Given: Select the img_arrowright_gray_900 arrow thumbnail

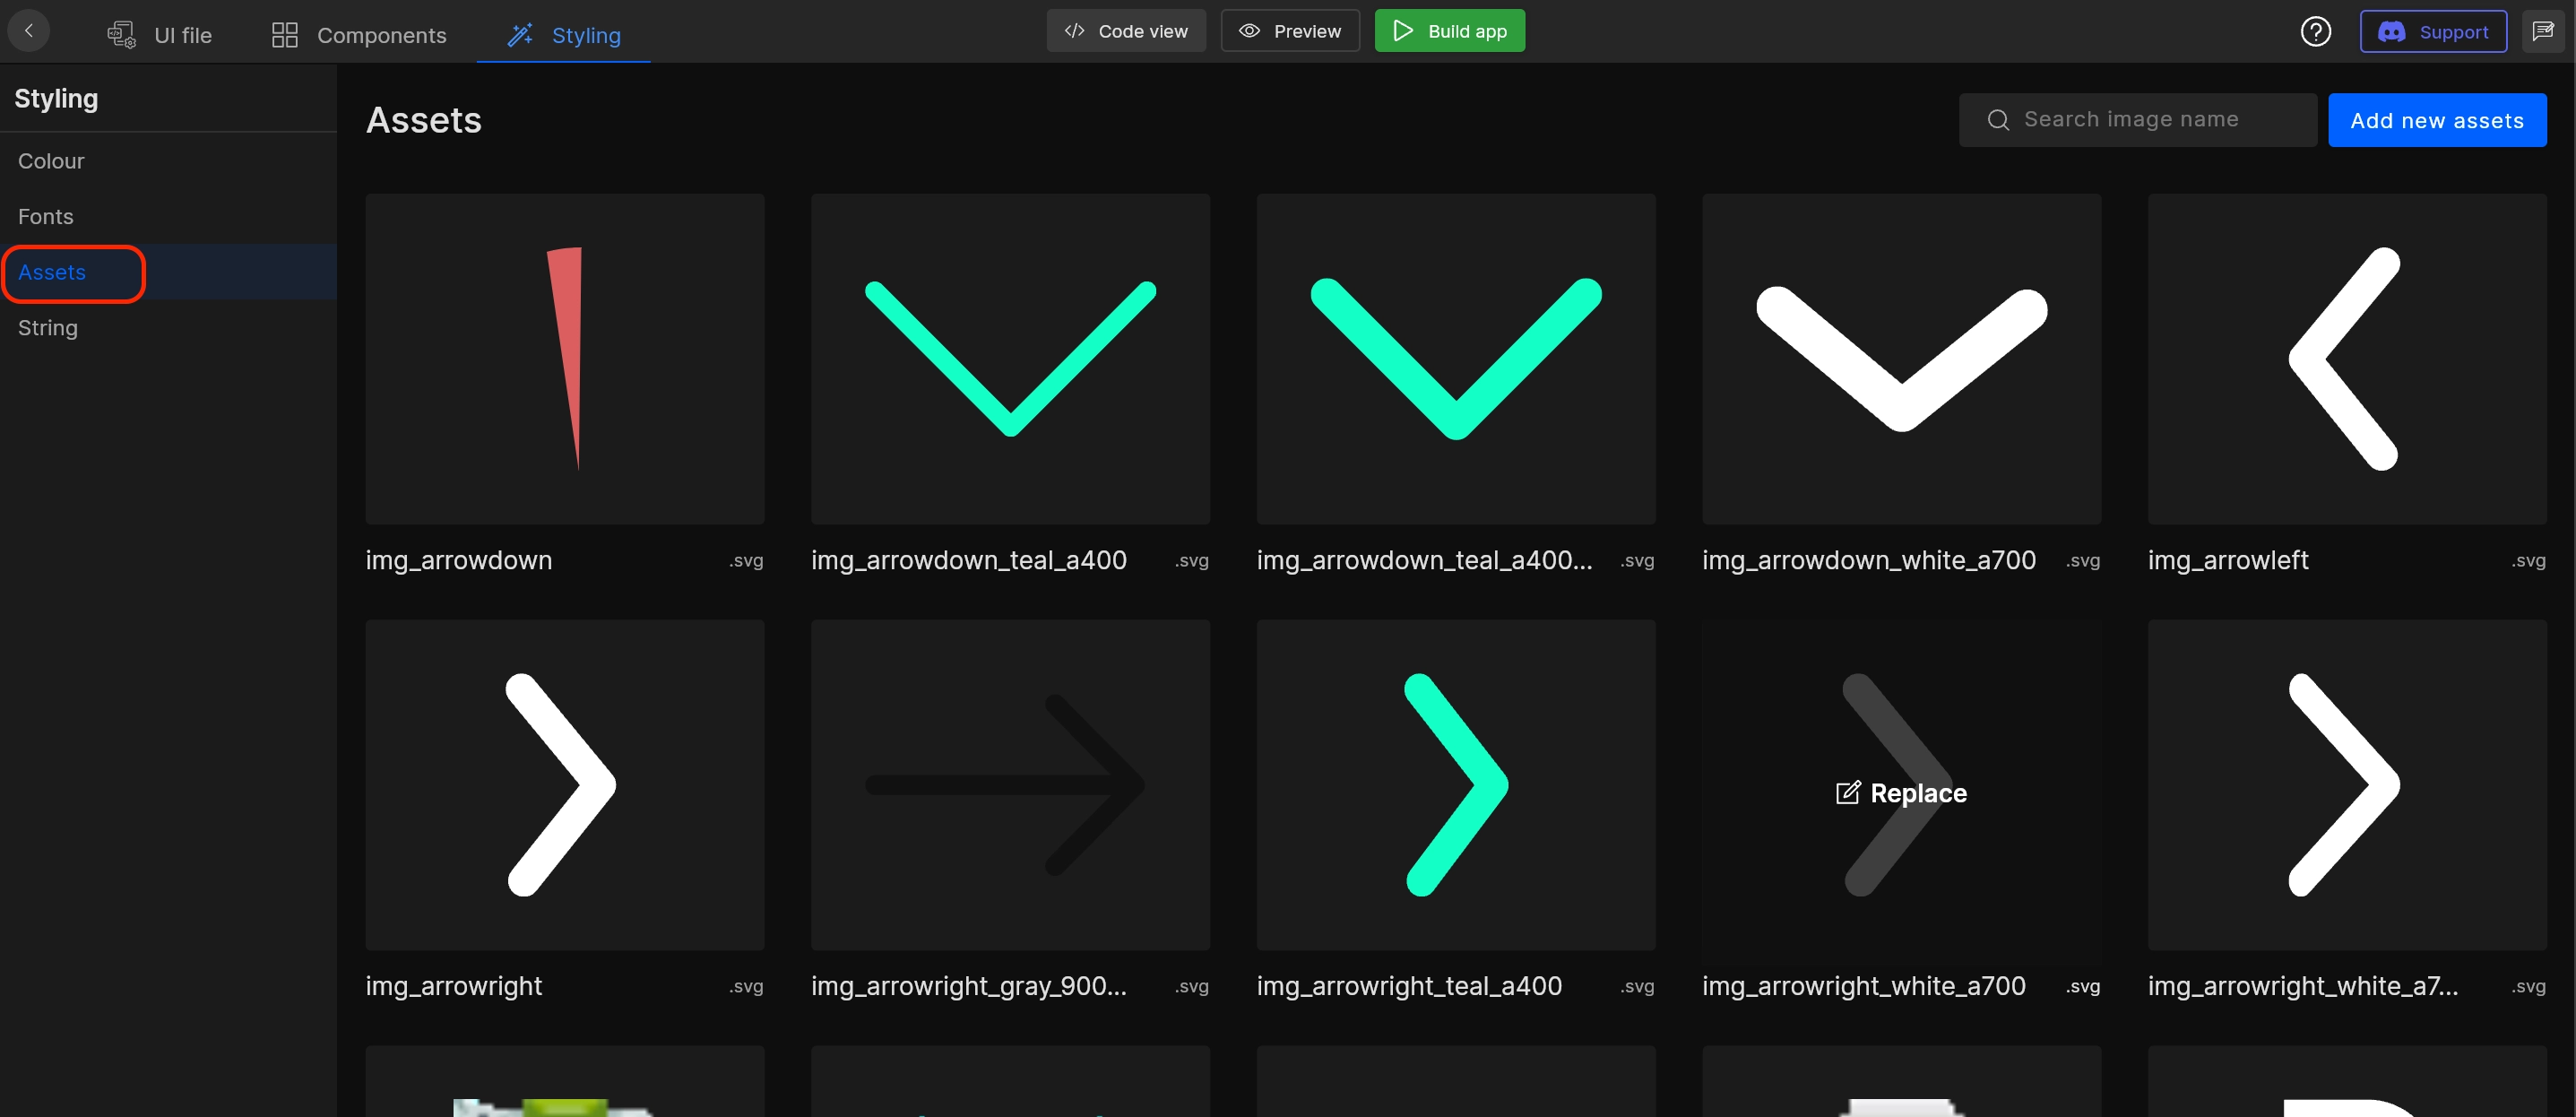Looking at the screenshot, I should (x=1010, y=785).
